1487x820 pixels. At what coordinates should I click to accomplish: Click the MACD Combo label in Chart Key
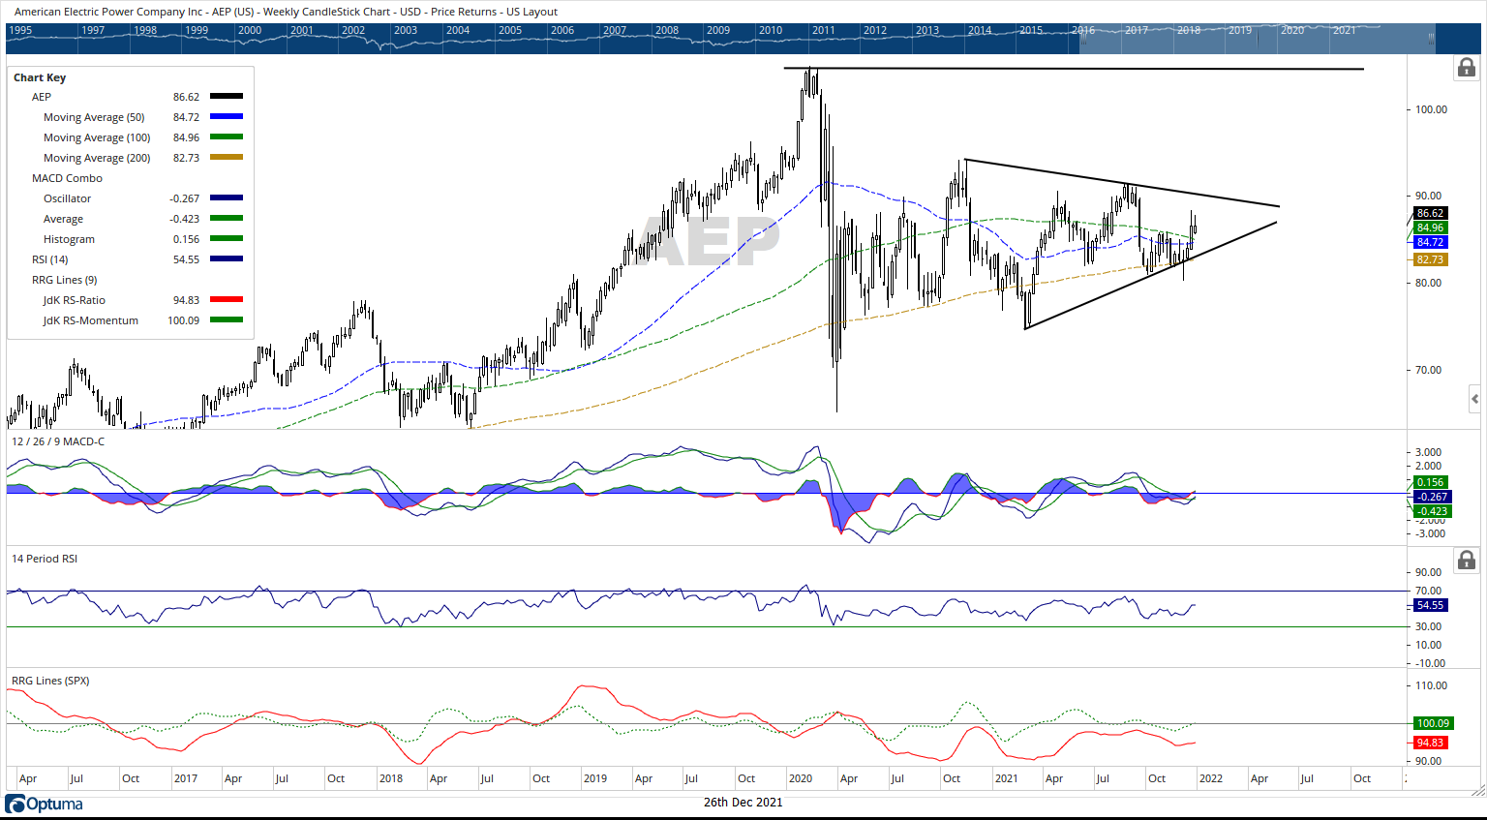point(67,178)
